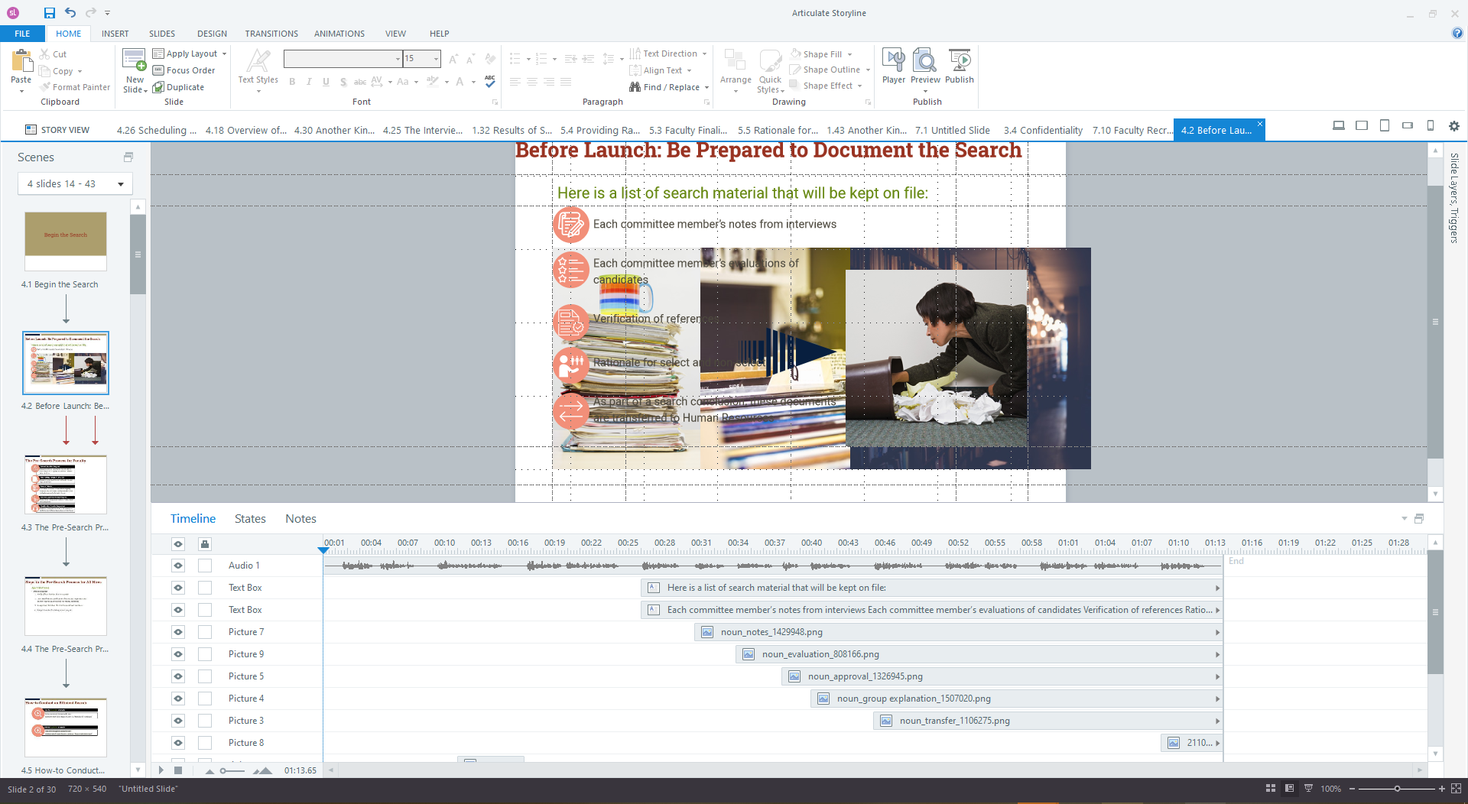This screenshot has height=804, width=1468.
Task: Click the Paste clipboard icon
Action: click(21, 60)
